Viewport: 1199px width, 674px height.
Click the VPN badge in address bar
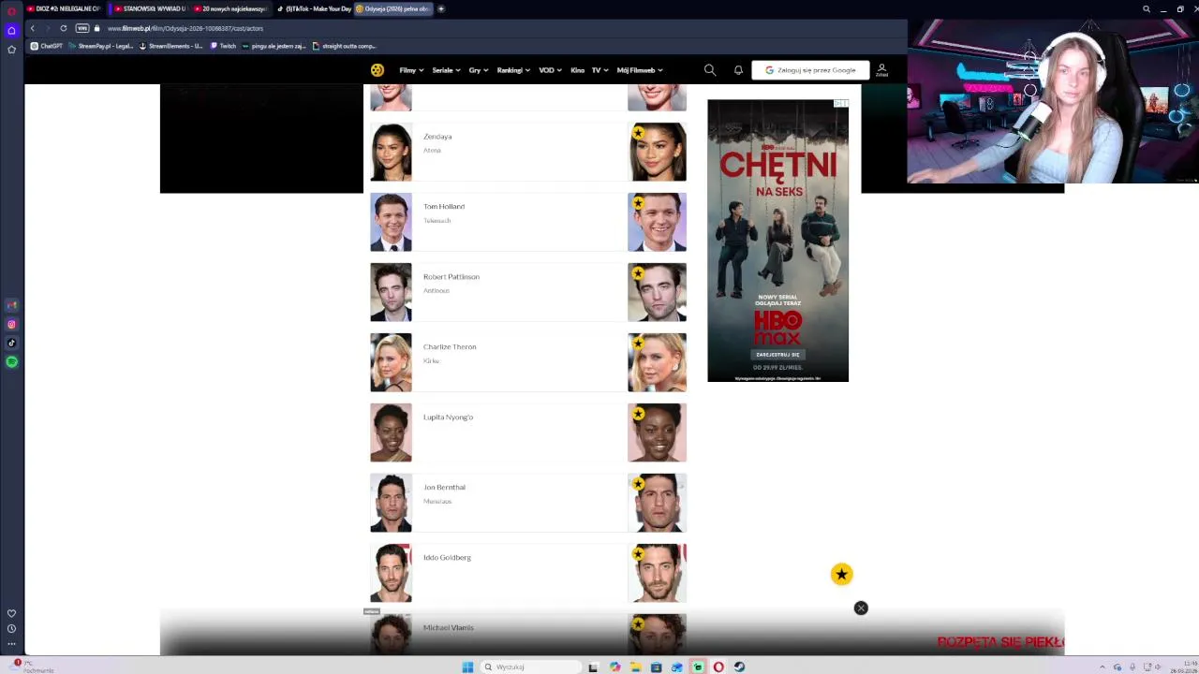point(82,28)
